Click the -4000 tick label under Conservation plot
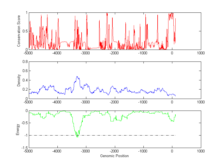The width and height of the screenshot is (222, 166). point(57,53)
